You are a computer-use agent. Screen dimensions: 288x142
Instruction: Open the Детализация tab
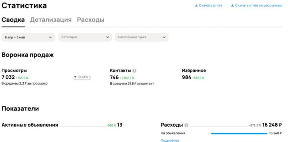[51, 20]
